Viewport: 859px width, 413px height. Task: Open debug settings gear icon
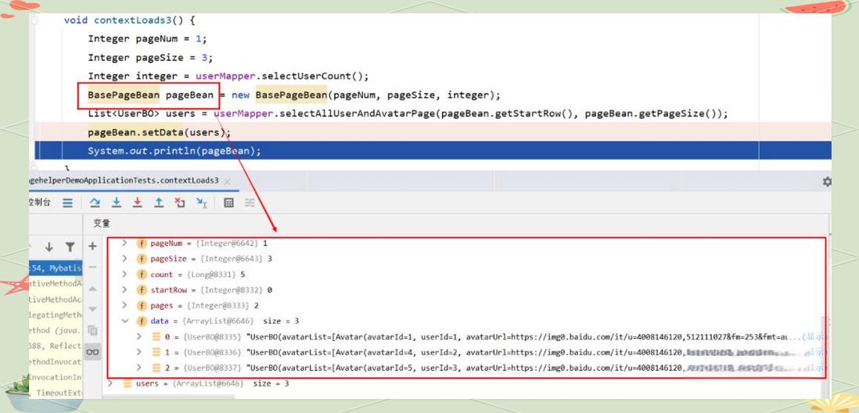[827, 181]
